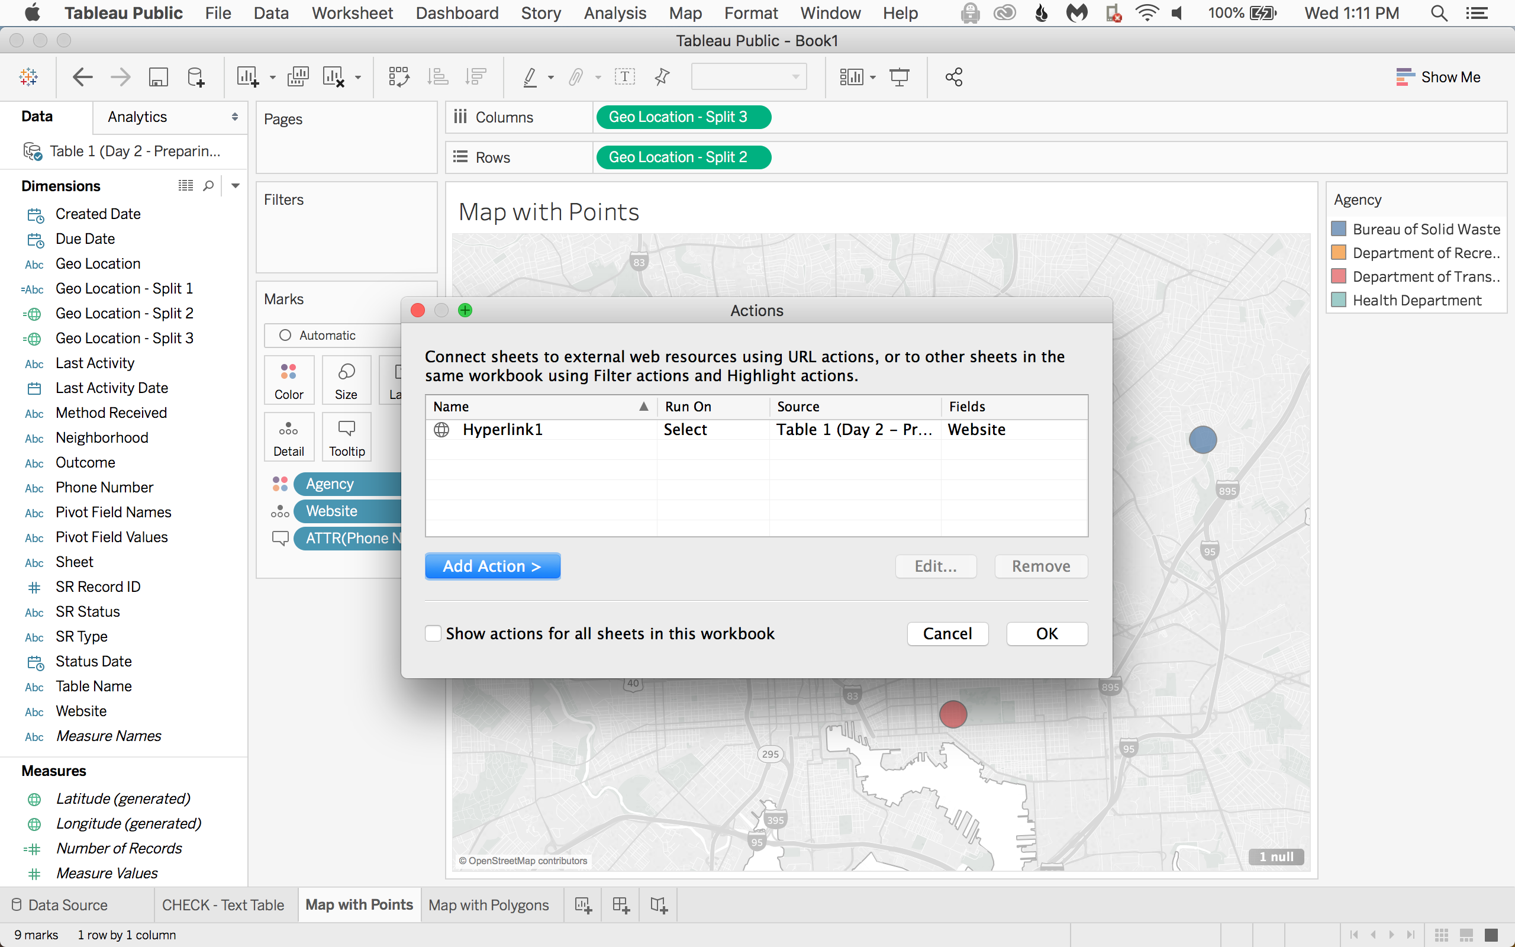1515x947 pixels.
Task: Open the Show/Hide Cards dropdown arrow
Action: point(873,78)
